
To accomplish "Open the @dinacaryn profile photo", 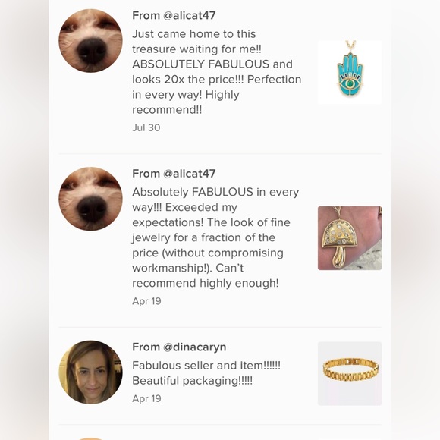I will (x=90, y=372).
